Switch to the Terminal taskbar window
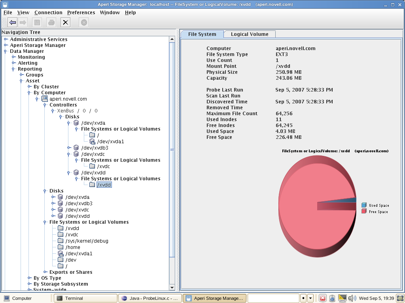405x303 pixels. click(85, 298)
